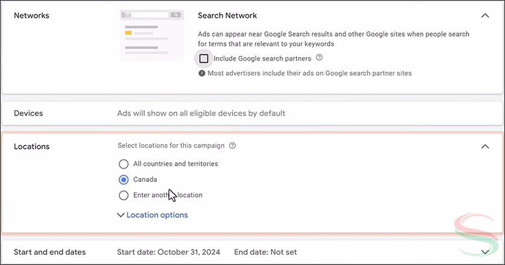Viewport: 505px width, 265px height.
Task: Expand Start and end dates chevron
Action: (x=485, y=252)
